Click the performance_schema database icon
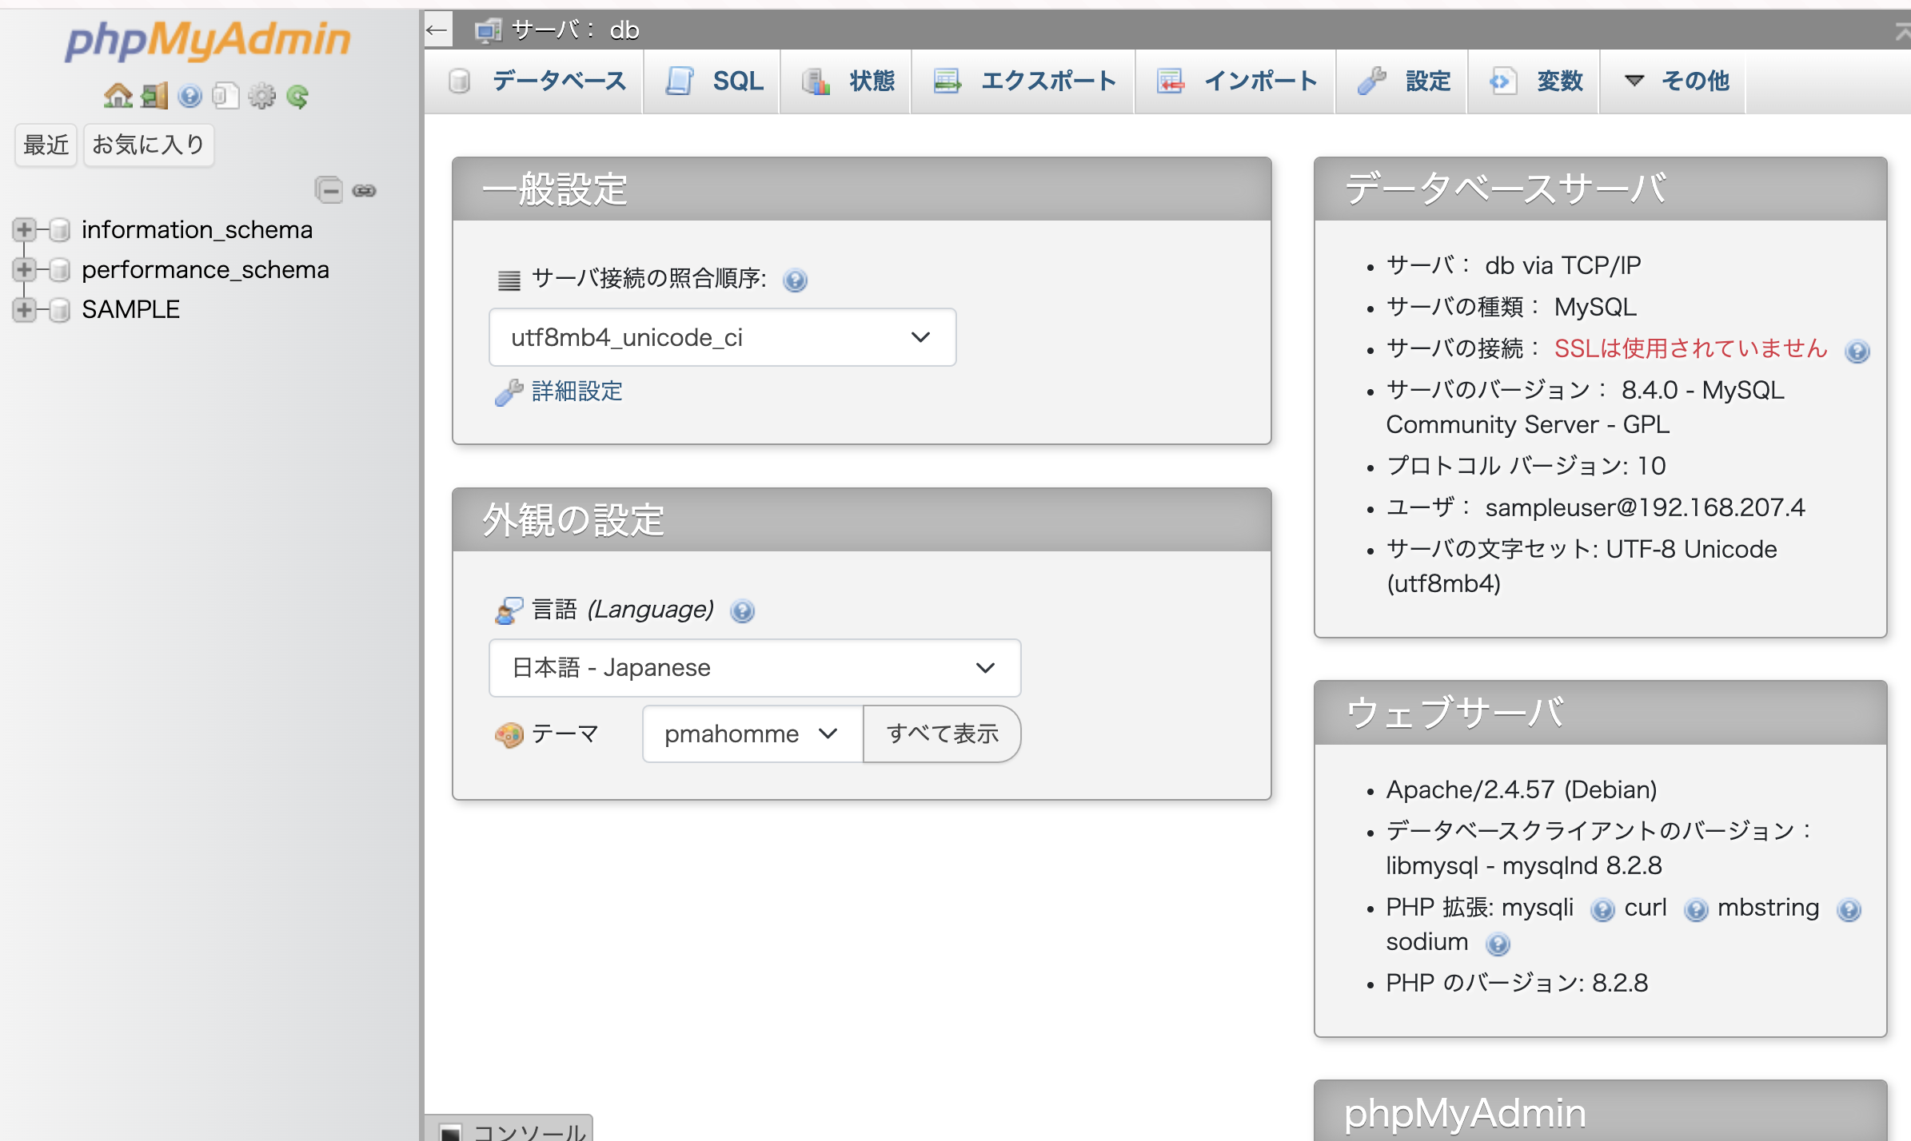1911x1141 pixels. tap(59, 270)
